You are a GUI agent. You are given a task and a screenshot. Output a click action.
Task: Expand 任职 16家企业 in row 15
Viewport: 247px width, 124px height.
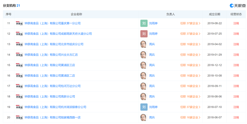click(x=190, y=65)
